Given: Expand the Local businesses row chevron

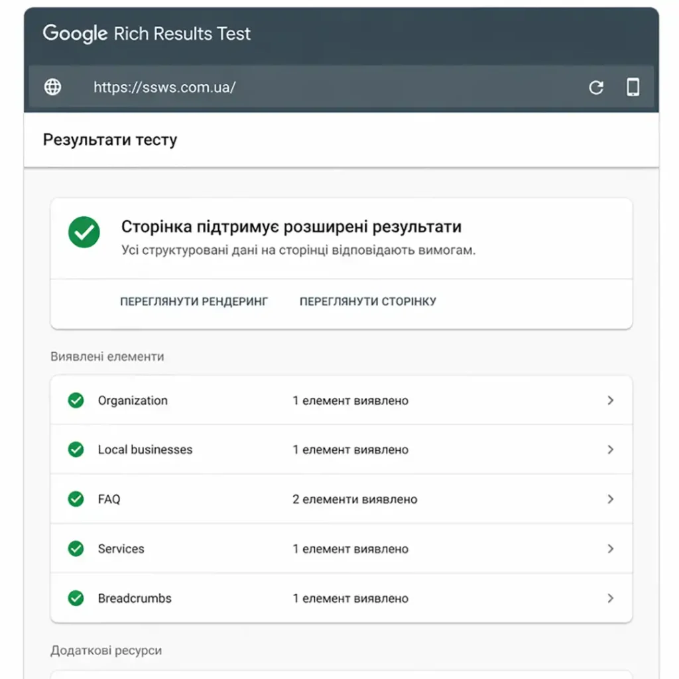Looking at the screenshot, I should (611, 450).
